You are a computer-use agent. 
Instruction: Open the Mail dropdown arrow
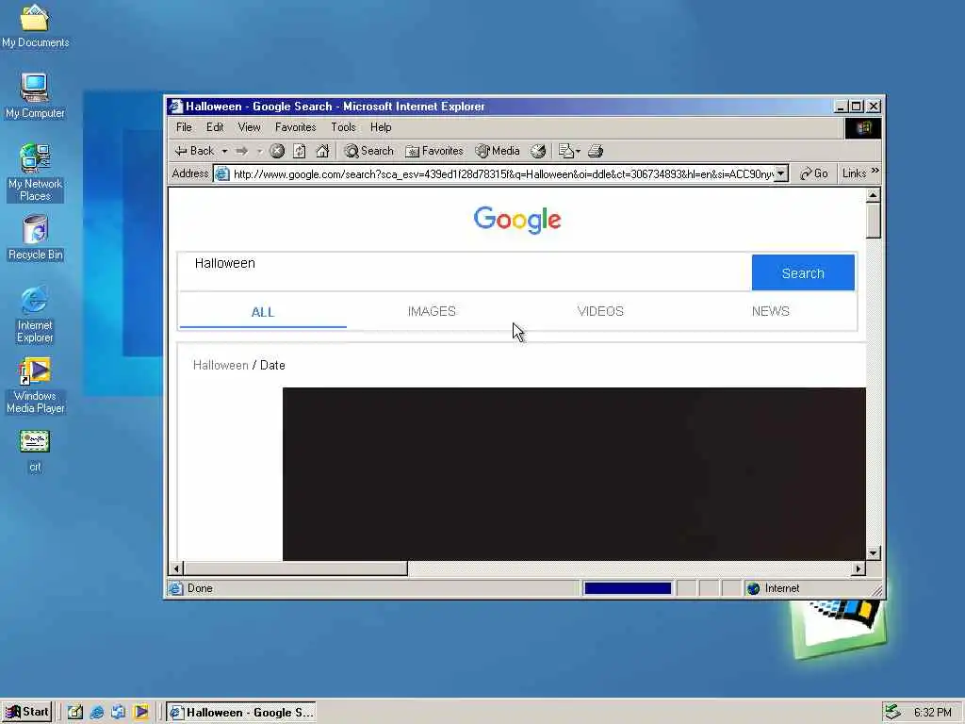578,151
